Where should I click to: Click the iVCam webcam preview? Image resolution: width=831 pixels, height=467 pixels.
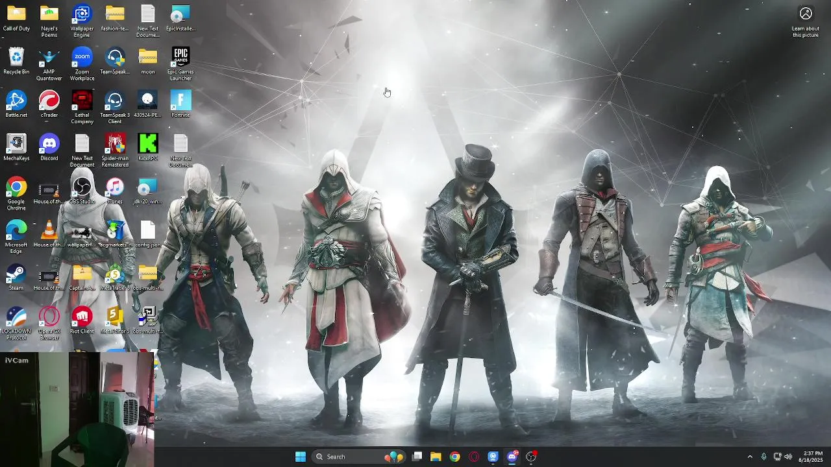coord(77,409)
